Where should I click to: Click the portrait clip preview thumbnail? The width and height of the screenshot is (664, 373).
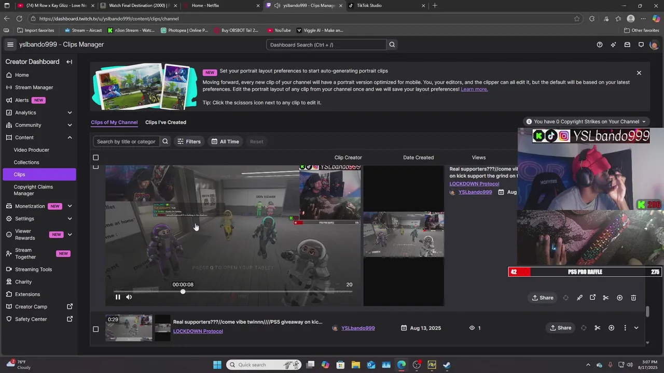(x=404, y=236)
